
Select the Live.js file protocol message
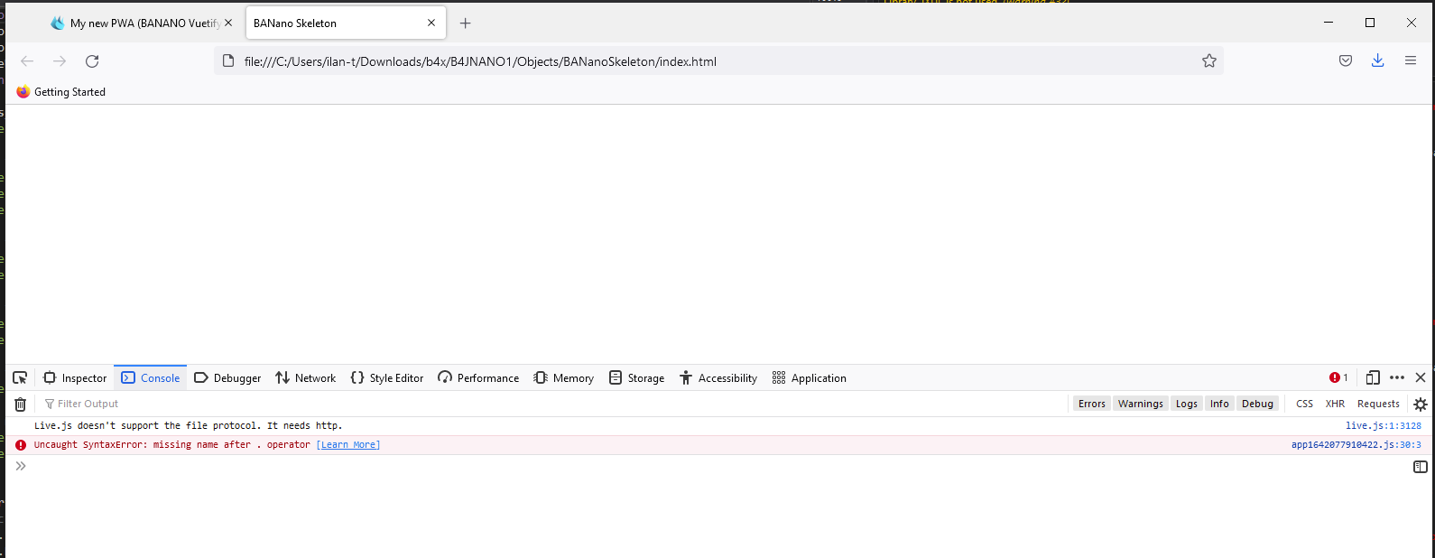coord(189,426)
